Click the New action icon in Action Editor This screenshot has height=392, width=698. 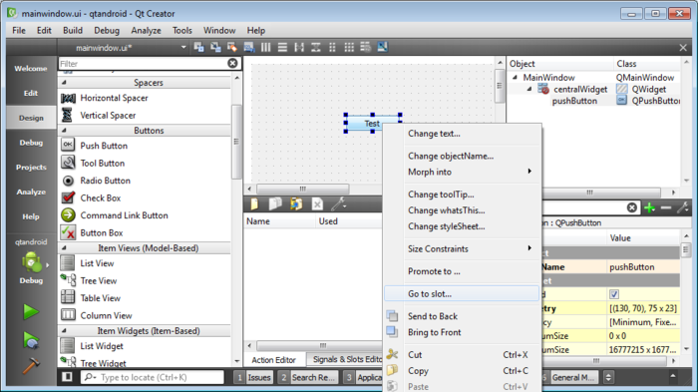click(254, 204)
